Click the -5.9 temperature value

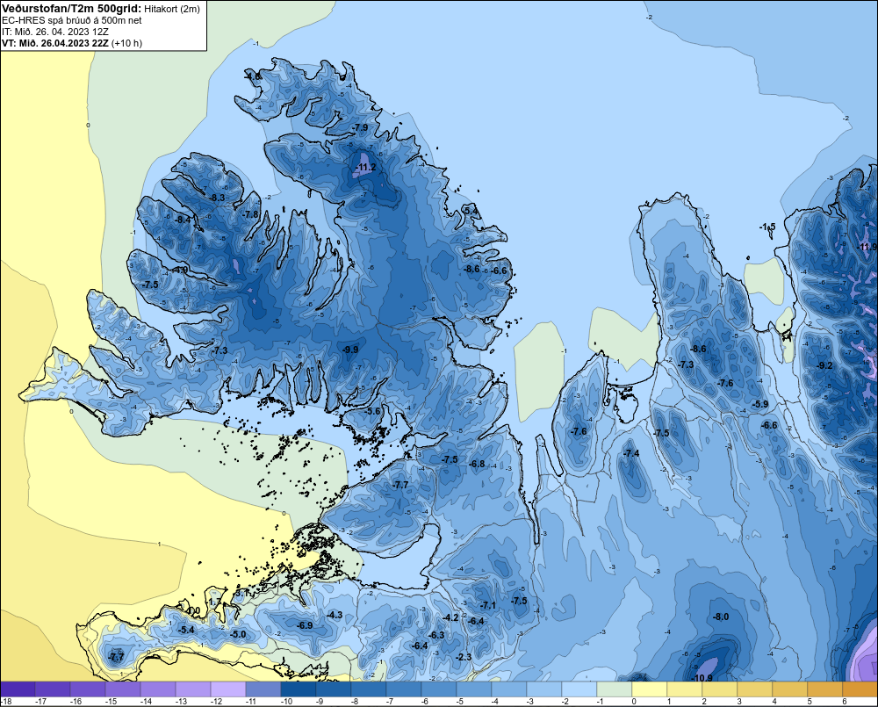tap(760, 404)
